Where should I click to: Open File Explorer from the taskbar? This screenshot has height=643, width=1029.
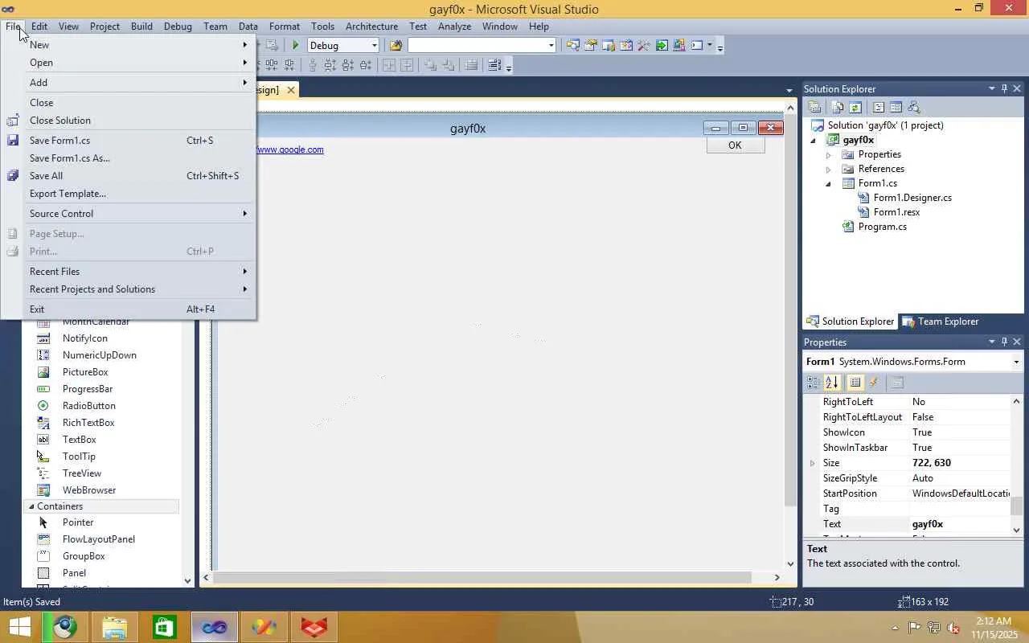click(x=115, y=627)
